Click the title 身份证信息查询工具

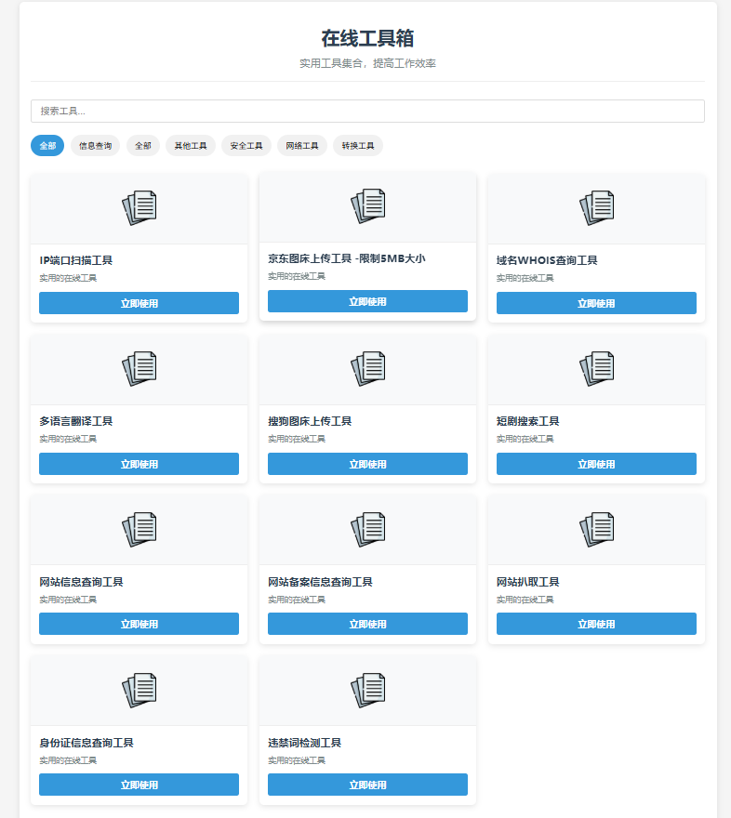coord(86,743)
